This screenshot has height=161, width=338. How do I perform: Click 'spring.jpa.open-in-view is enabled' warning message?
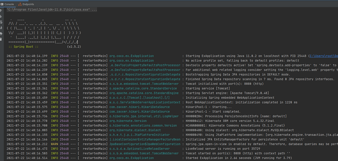click(x=262, y=144)
